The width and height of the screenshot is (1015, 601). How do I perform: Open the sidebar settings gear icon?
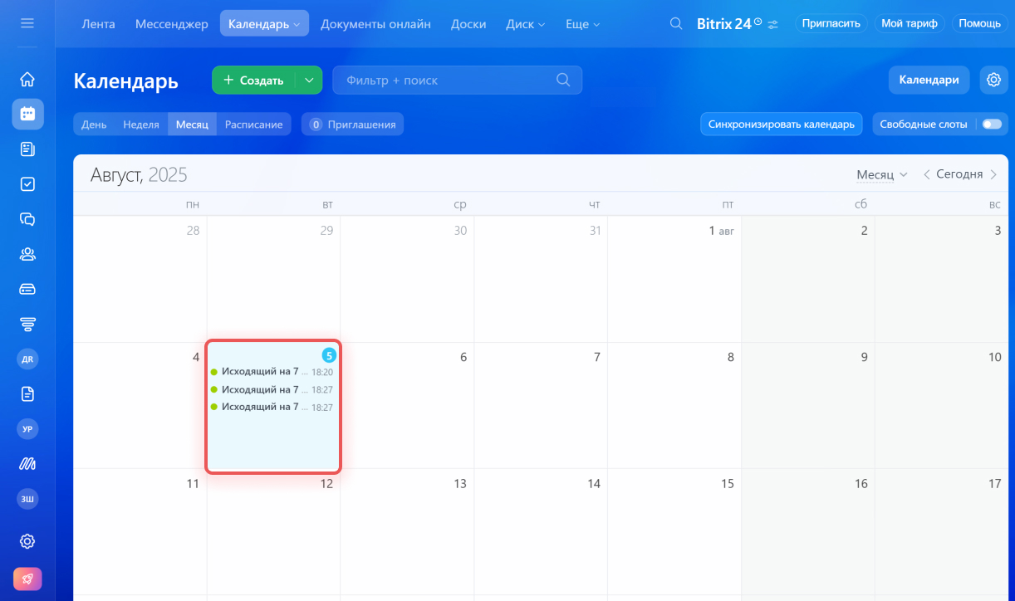pos(27,541)
